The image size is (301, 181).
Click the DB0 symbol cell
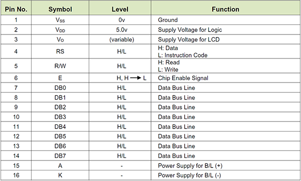point(60,88)
